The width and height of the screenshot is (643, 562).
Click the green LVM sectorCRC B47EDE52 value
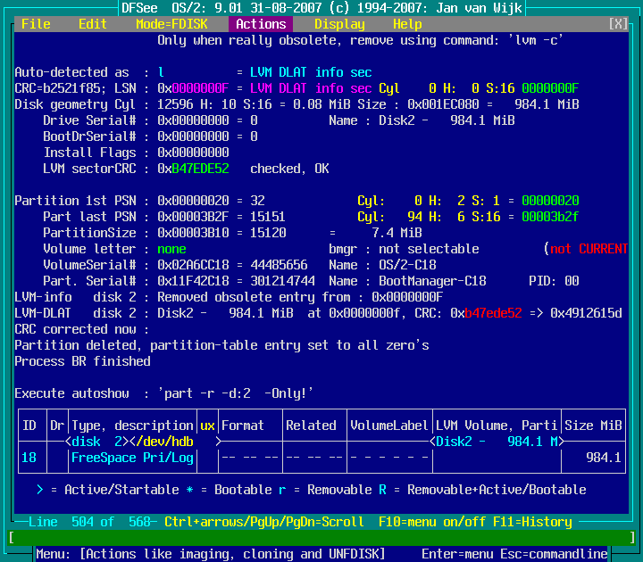(200, 169)
